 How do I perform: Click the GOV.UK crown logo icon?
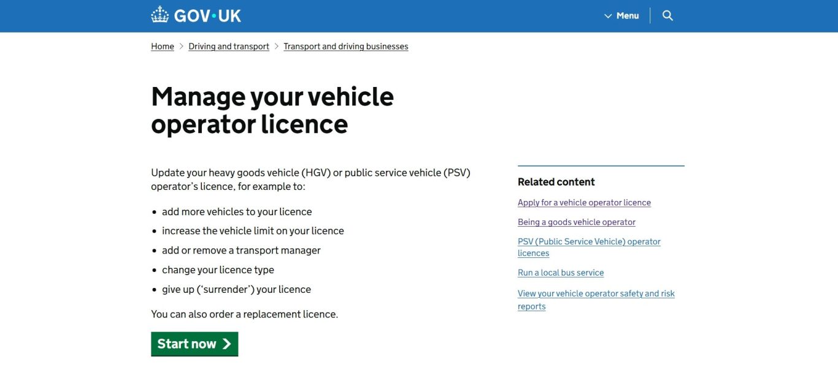pos(160,15)
